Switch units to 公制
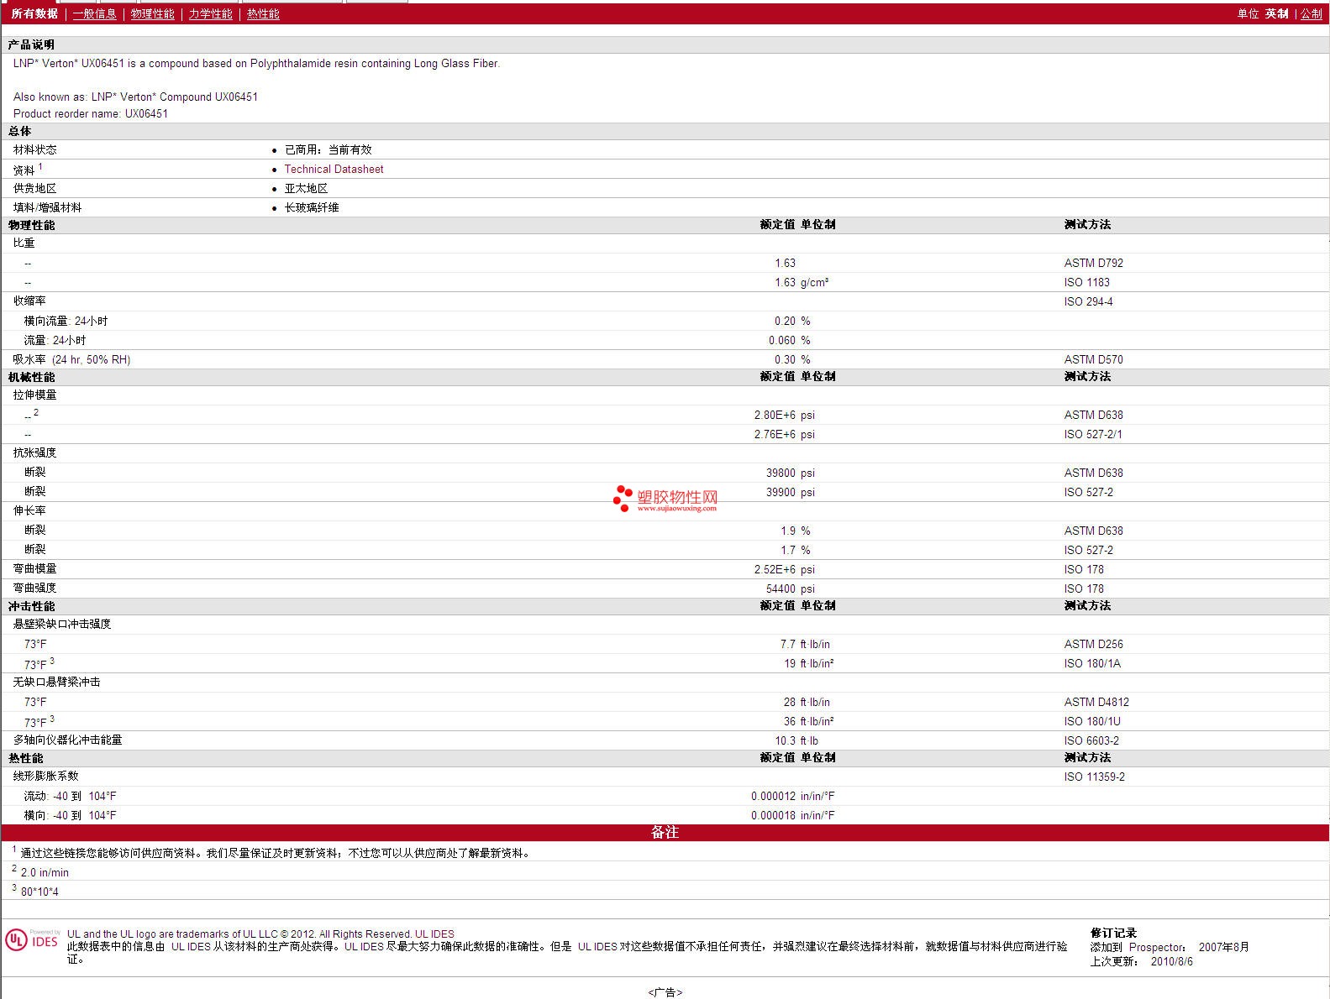The image size is (1330, 999). [1312, 14]
